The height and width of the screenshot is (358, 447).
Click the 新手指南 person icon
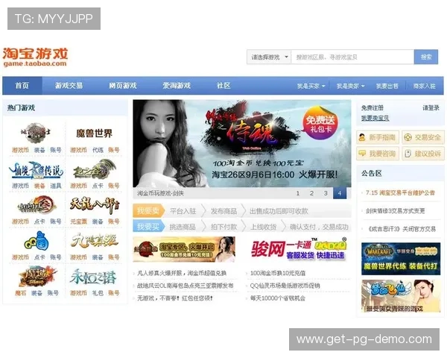(362, 137)
